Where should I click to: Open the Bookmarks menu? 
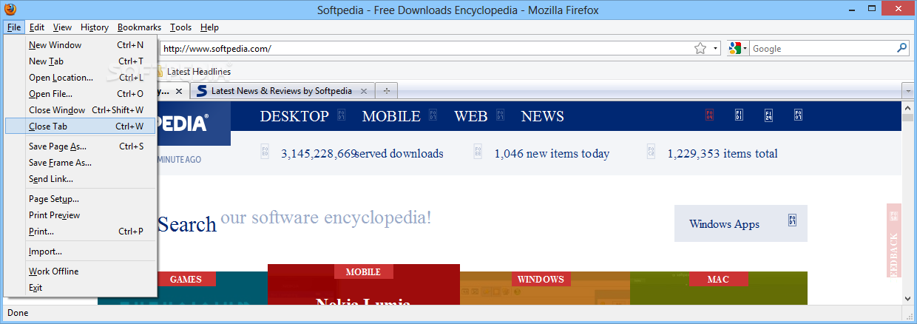pos(139,27)
